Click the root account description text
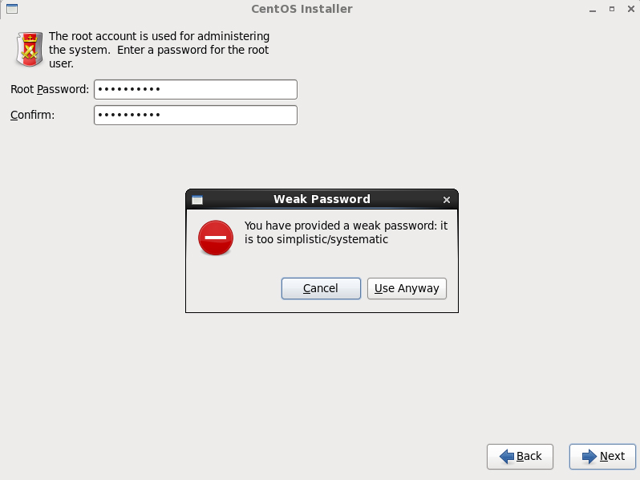Viewport: 640px width, 480px height. [159, 50]
